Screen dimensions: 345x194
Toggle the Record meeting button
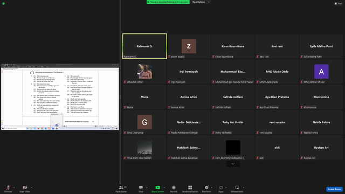(174, 189)
